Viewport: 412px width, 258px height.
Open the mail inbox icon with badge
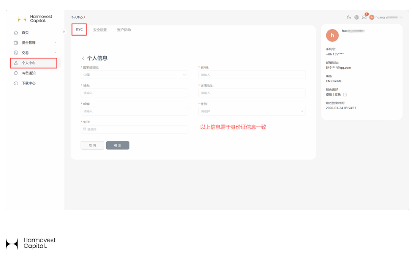click(364, 17)
